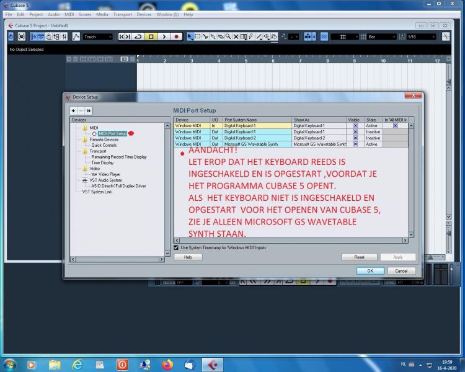Toggle Show Overview button

48,37
